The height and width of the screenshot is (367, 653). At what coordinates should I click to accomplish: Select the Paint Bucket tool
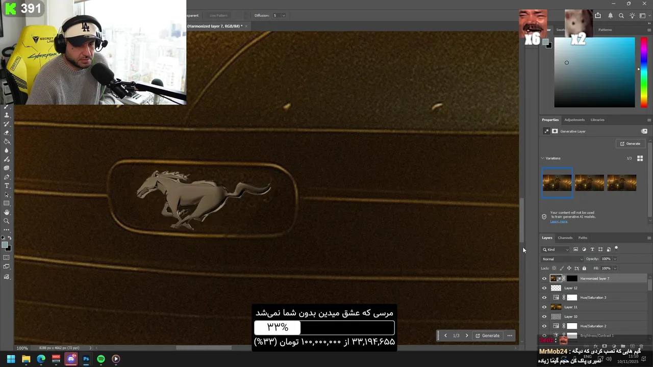[7, 141]
